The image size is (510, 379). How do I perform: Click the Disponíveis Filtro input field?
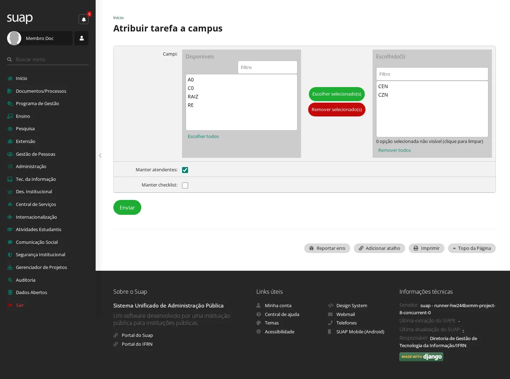[x=267, y=67]
